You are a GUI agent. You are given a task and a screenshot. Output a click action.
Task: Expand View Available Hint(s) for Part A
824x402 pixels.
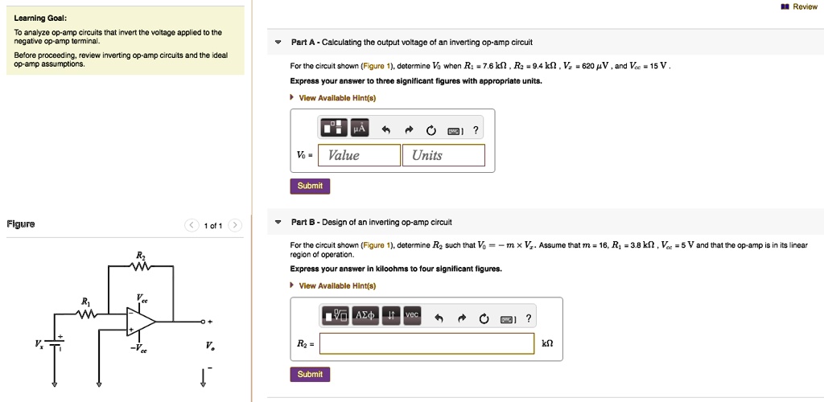336,98
